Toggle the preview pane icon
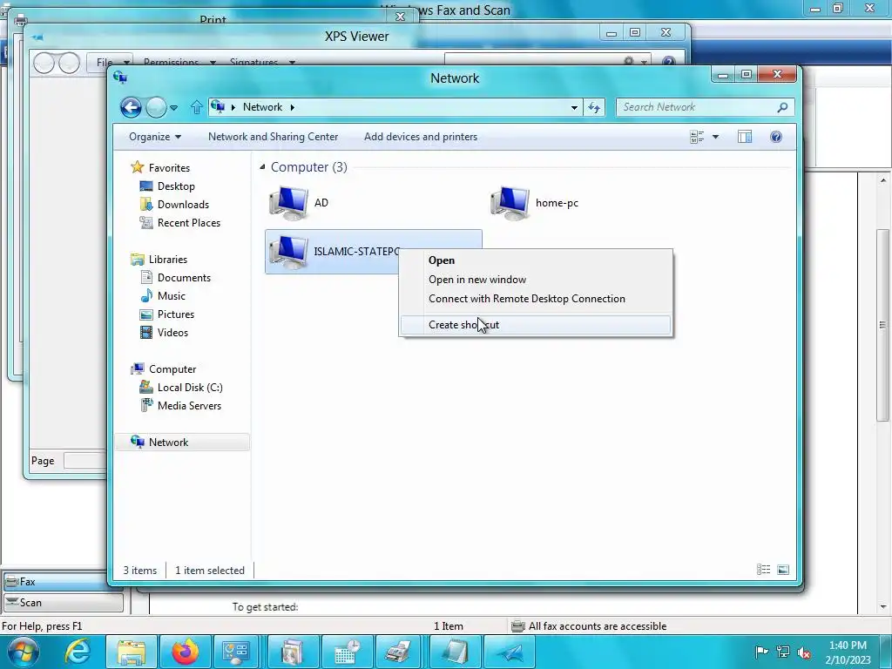 coord(745,137)
